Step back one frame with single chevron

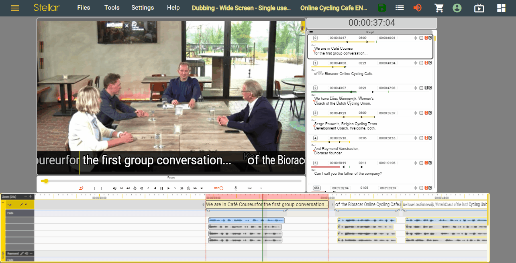(x=148, y=188)
